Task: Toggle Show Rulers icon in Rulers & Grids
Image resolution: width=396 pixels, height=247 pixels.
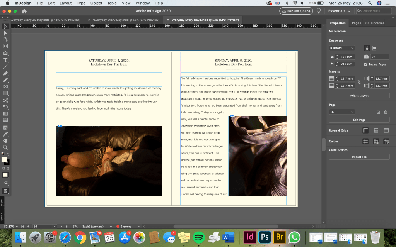Action: [365, 130]
